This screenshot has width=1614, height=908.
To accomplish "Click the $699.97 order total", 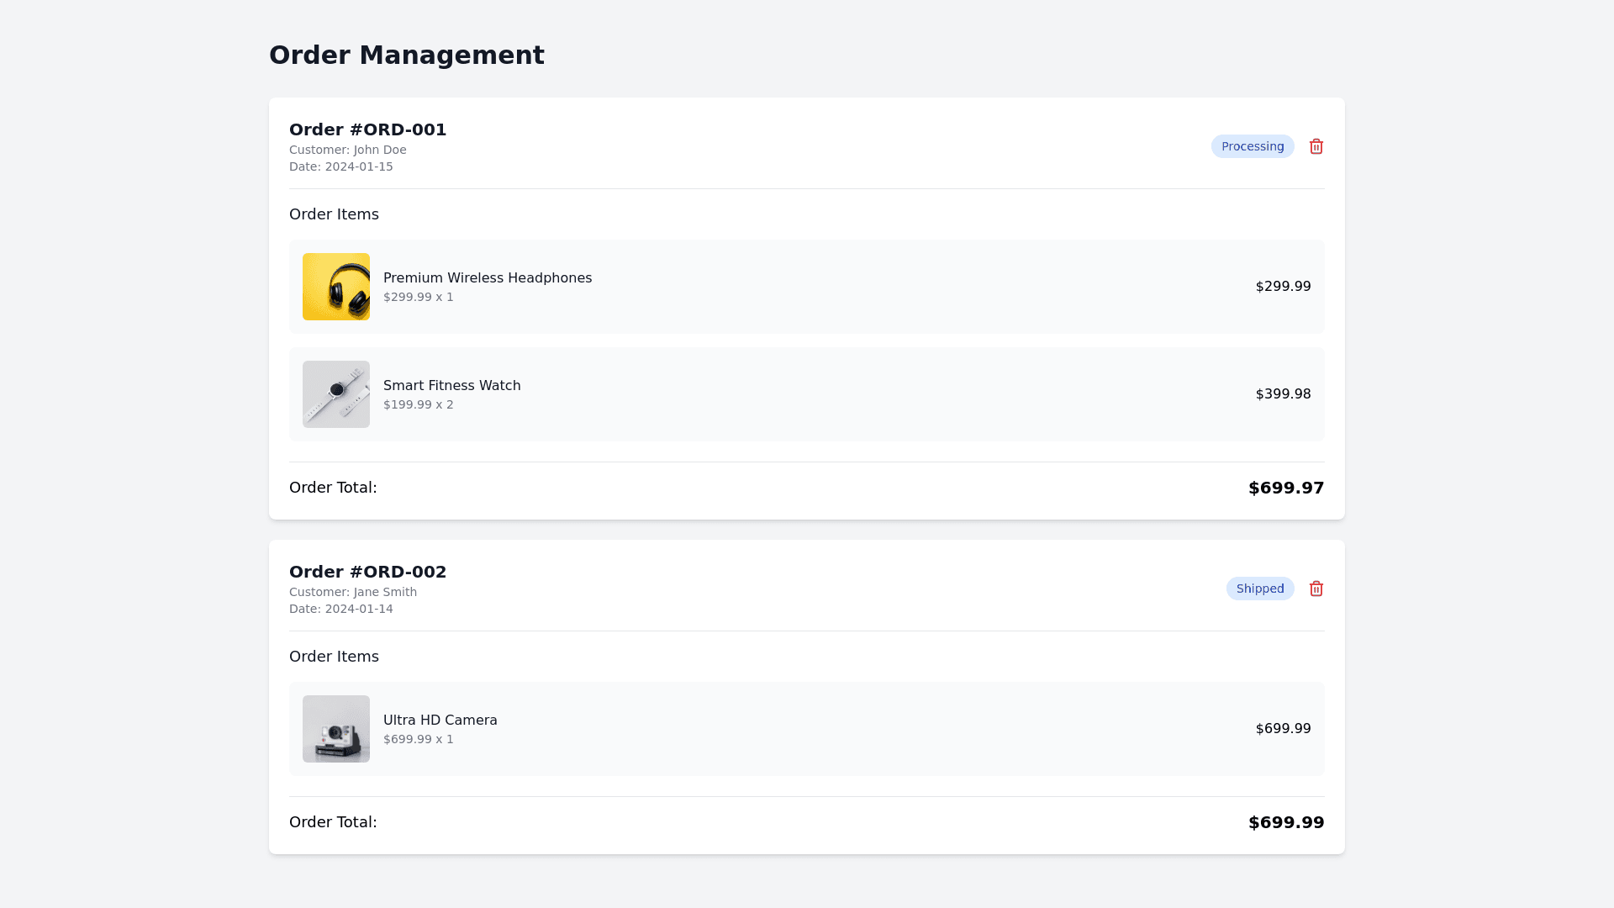I will (x=1285, y=488).
